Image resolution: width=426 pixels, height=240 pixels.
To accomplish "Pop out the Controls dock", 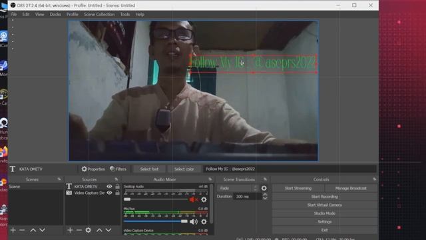I will click(x=374, y=179).
